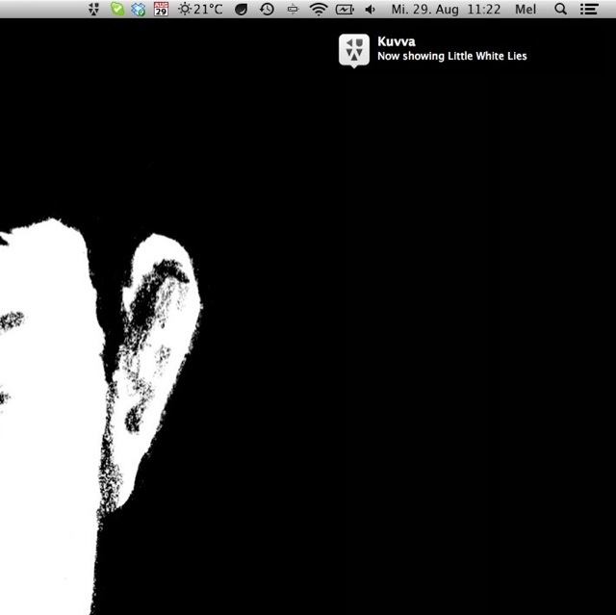Click 'Now showing Little White Lies' text

[x=451, y=56]
